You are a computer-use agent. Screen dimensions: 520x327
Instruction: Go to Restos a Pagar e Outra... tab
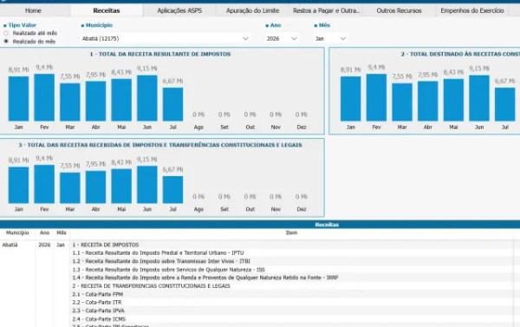point(326,10)
